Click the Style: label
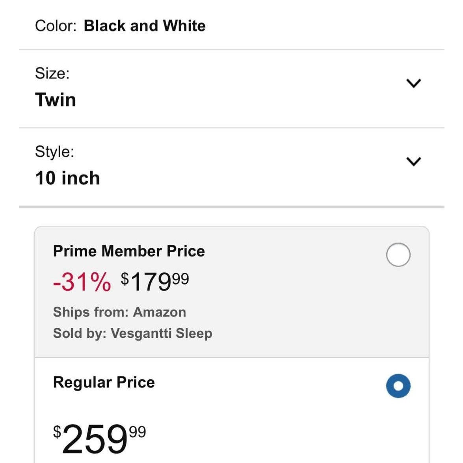Viewport: 463px width, 463px height. point(55,152)
